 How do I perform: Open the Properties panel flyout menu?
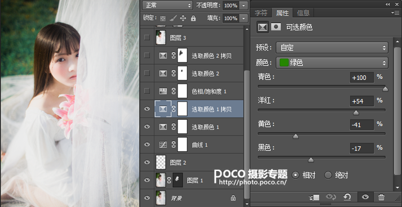click(395, 12)
